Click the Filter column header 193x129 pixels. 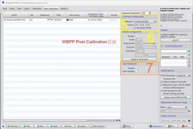[60, 15]
